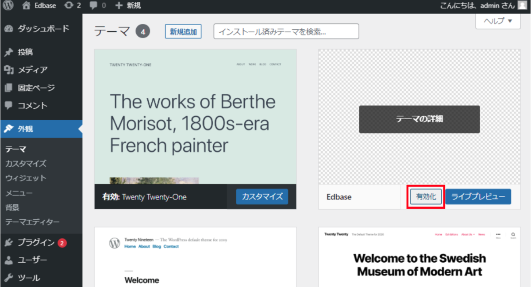
Task: Select 外観 menu item
Action: pyautogui.click(x=25, y=129)
